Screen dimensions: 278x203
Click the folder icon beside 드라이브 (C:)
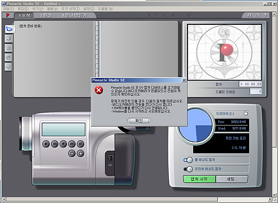click(246, 113)
